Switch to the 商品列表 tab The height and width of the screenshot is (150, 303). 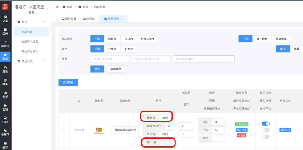click(113, 19)
